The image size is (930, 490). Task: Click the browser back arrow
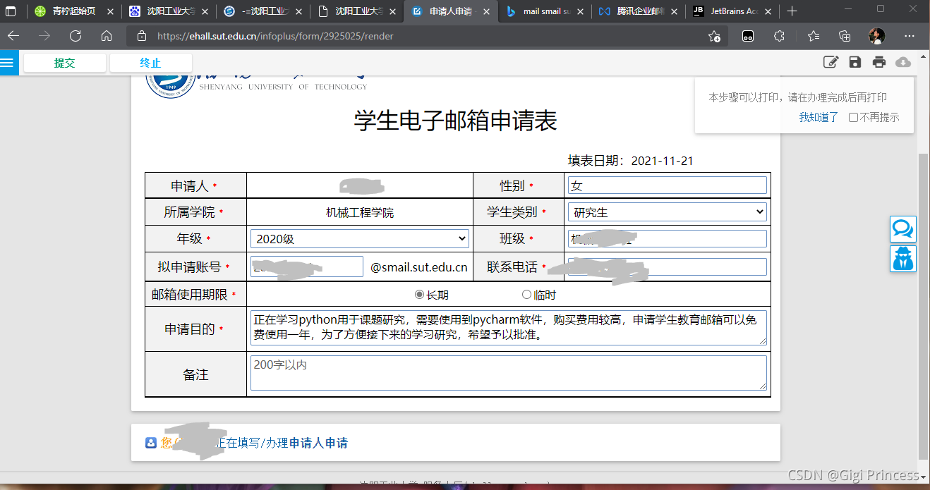click(13, 36)
